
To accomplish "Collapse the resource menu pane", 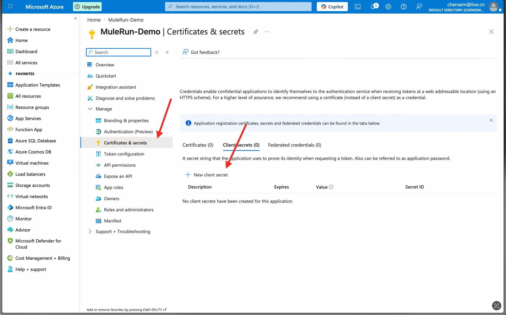I will 167,52.
